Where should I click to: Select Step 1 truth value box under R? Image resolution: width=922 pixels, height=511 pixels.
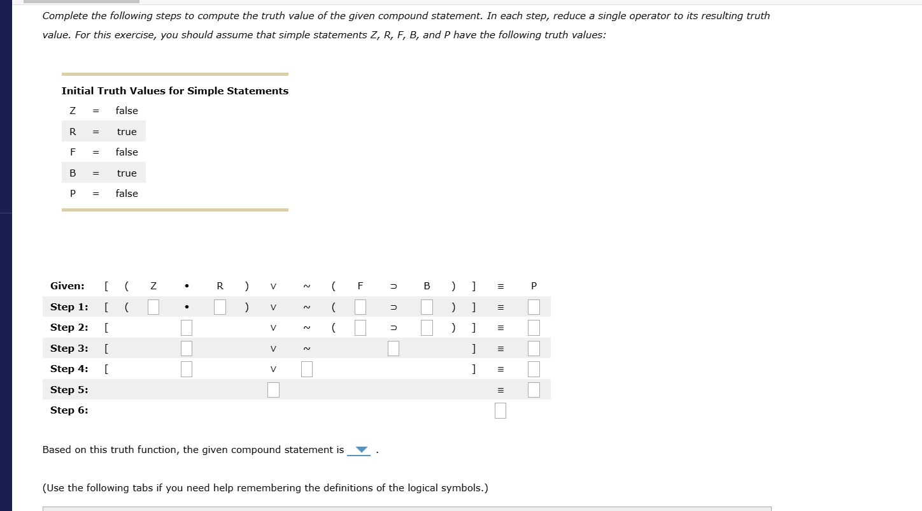220,306
